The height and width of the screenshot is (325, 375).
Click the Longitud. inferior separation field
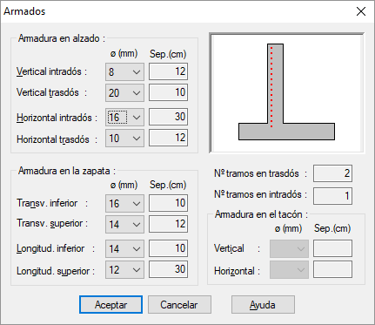(168, 248)
